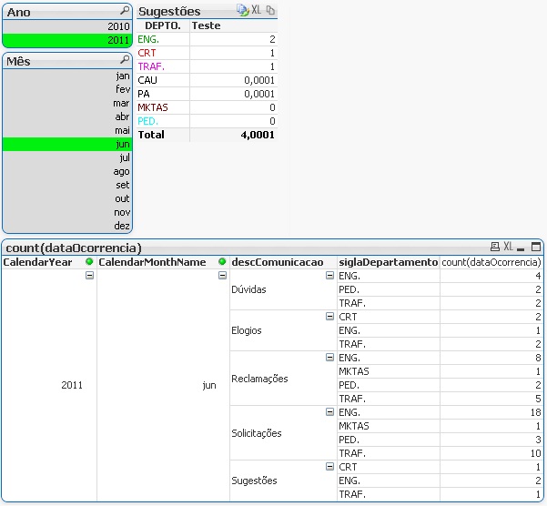Collapse the jun CalendarMonthName row
This screenshot has width=547, height=506.
(221, 276)
